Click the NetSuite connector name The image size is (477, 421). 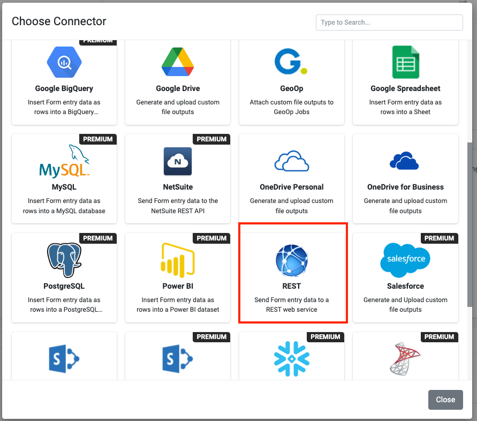[x=178, y=187]
